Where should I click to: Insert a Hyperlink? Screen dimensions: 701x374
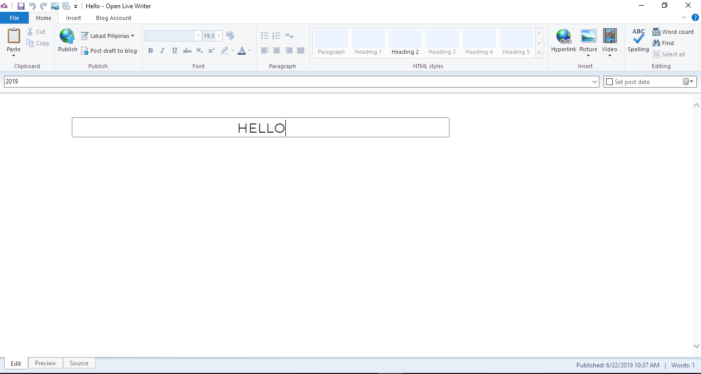point(563,41)
